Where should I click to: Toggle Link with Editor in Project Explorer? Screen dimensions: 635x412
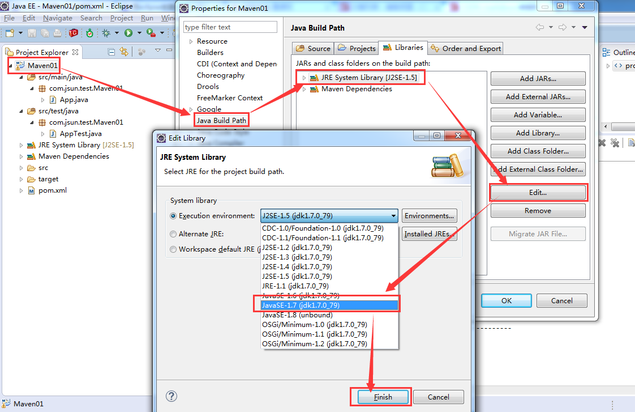click(124, 52)
